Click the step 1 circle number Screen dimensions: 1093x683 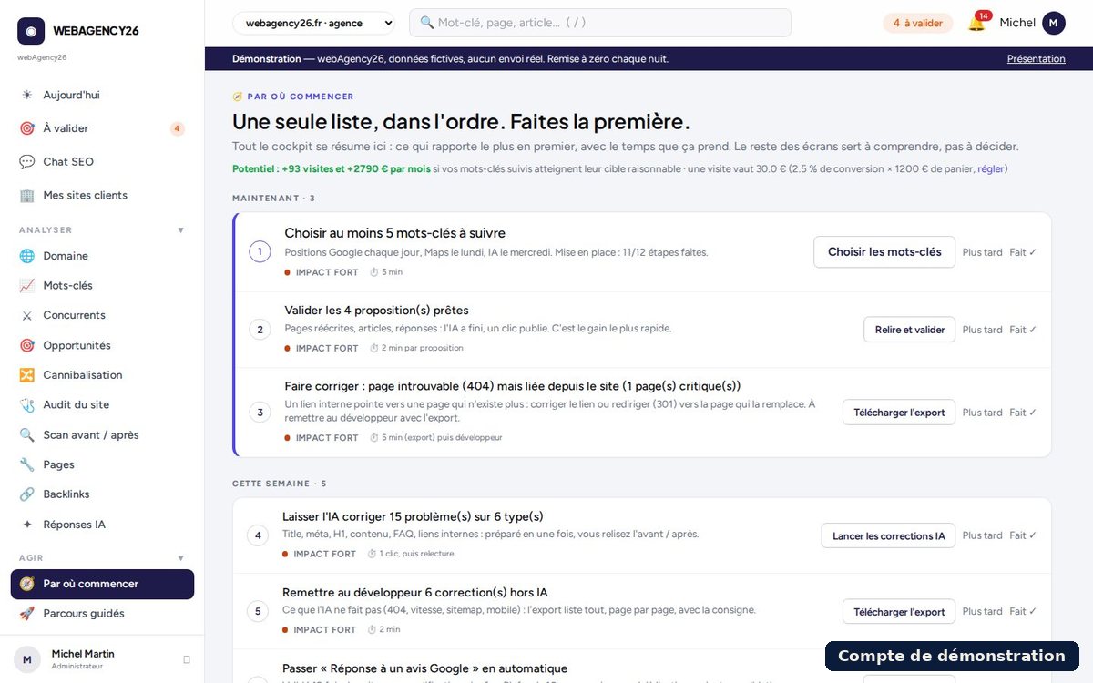click(260, 252)
